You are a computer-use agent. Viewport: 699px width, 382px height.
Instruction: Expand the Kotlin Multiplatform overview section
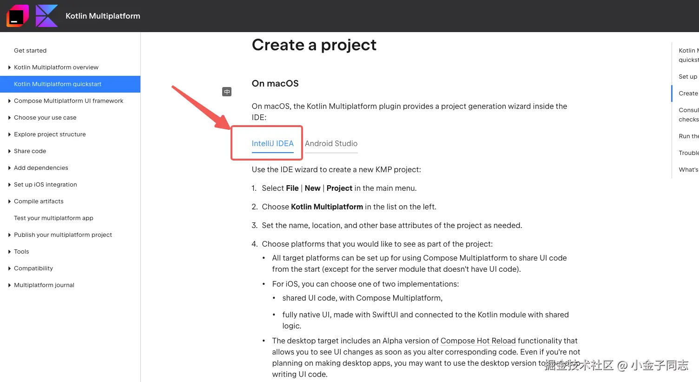click(9, 67)
